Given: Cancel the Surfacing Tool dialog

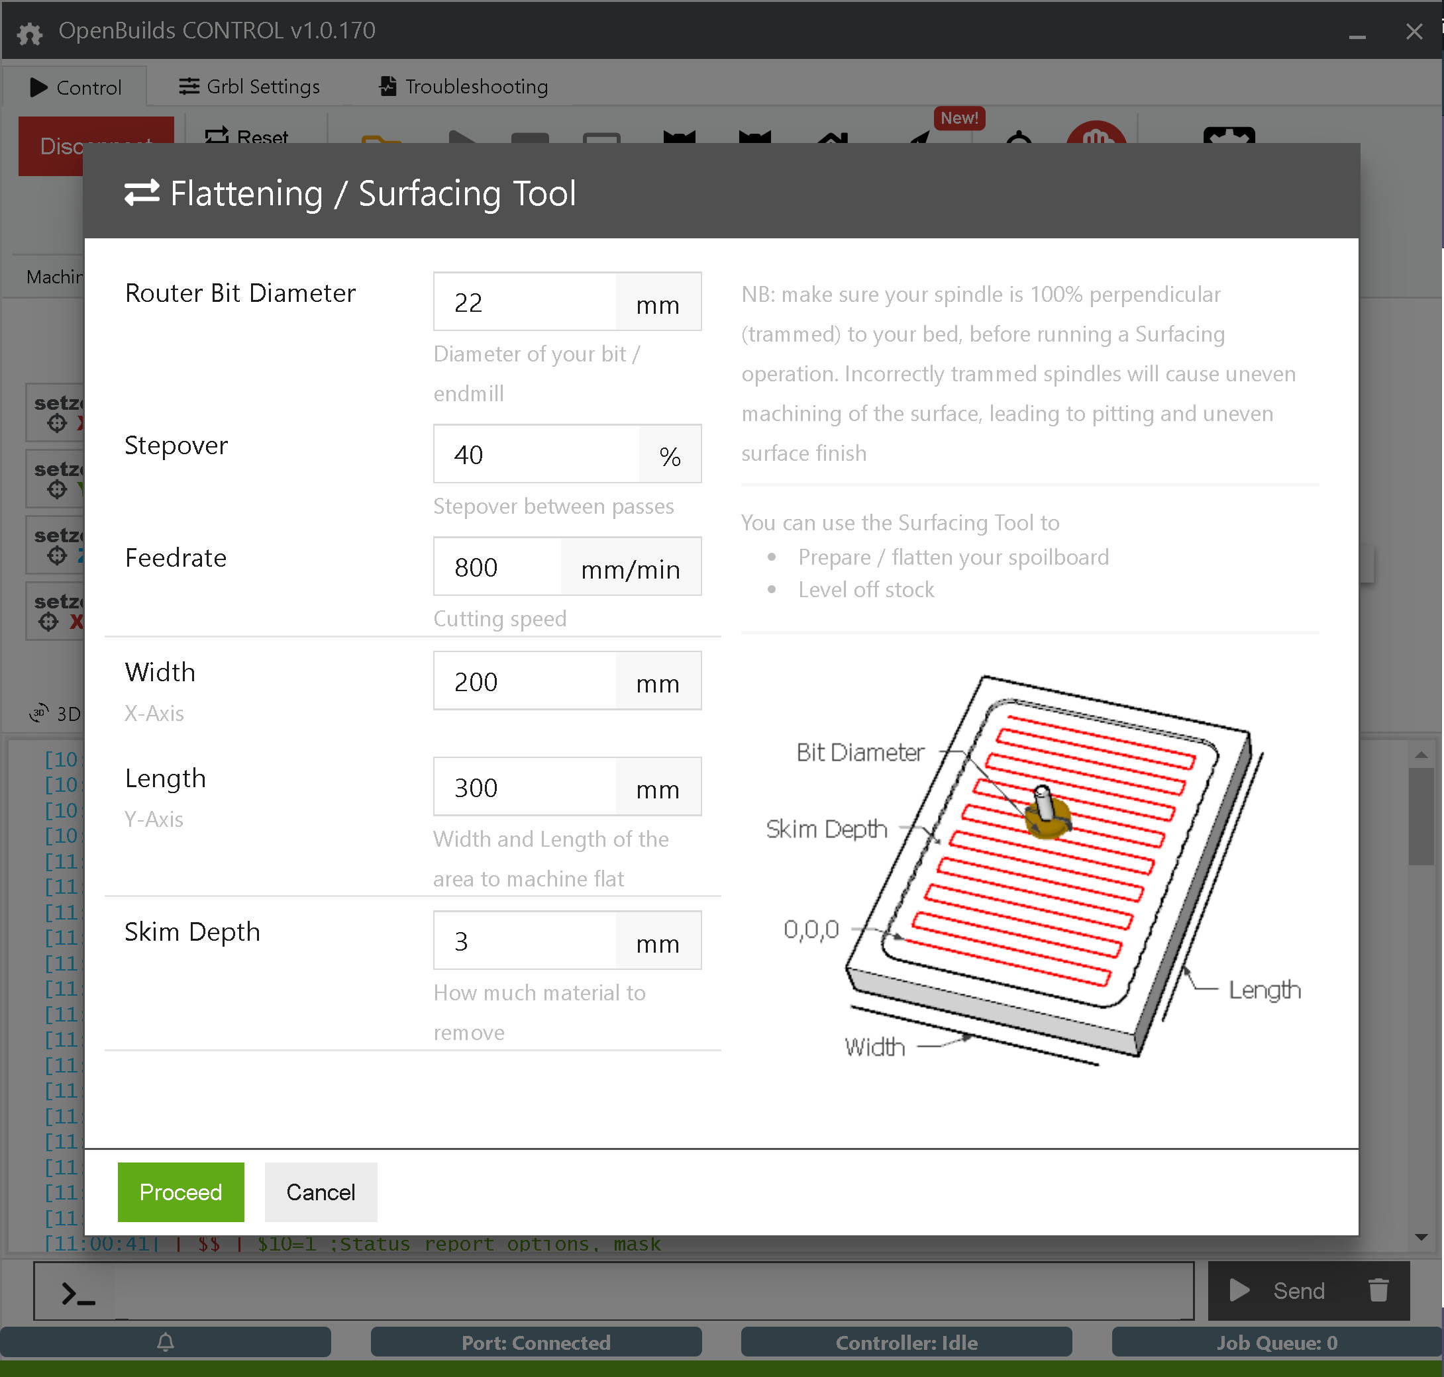Looking at the screenshot, I should [x=321, y=1192].
